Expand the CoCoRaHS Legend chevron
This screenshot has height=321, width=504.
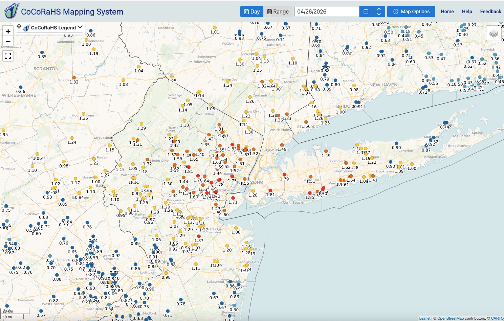point(80,27)
